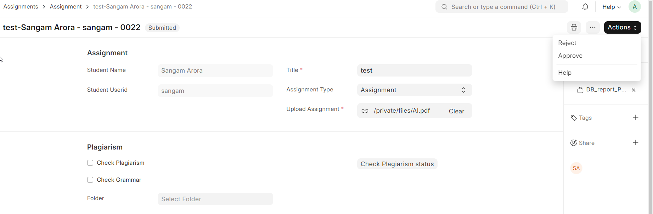The width and height of the screenshot is (653, 214).
Task: Click the plus icon next to Share
Action: (636, 142)
